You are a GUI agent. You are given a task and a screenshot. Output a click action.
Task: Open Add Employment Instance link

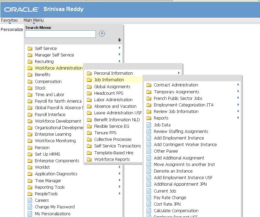tap(179, 138)
